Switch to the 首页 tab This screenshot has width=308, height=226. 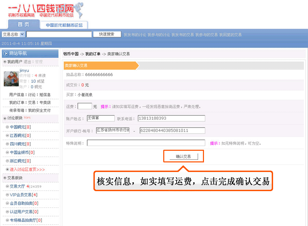point(24,25)
